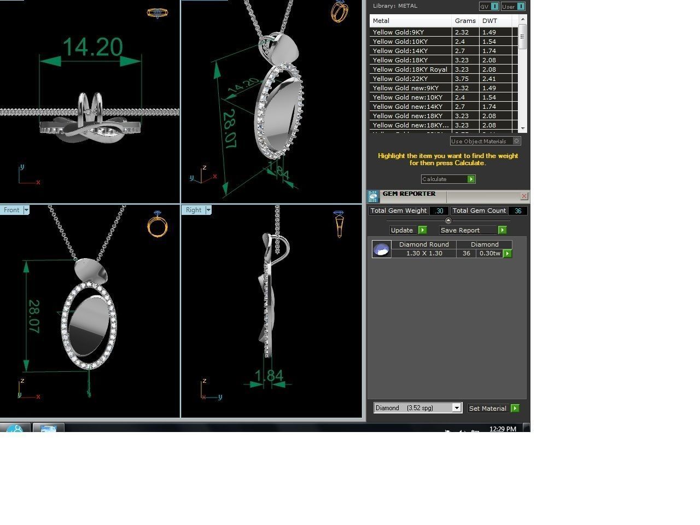Select the Yellow Gold new:14KY row
The width and height of the screenshot is (700, 525).
click(444, 107)
